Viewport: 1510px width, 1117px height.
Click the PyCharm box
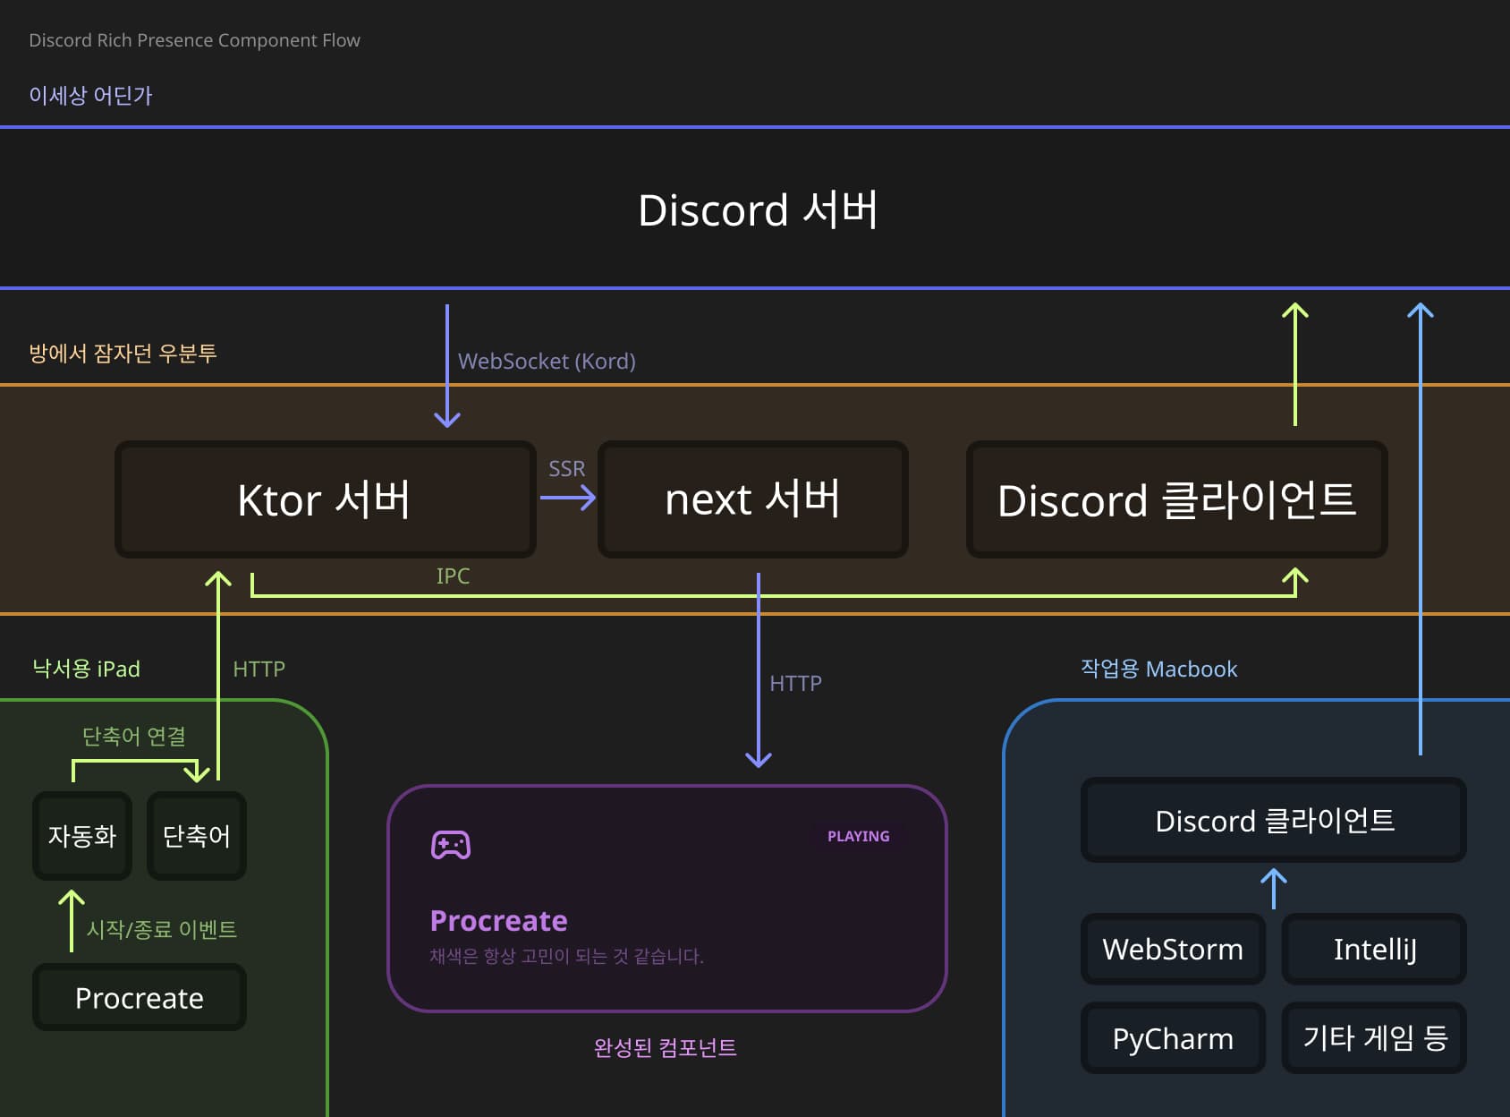tap(1173, 1038)
